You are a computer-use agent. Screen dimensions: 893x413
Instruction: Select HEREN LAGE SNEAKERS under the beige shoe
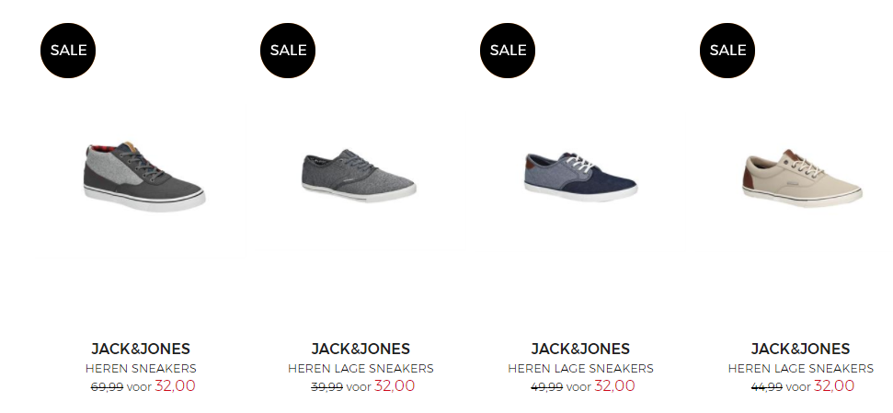[x=800, y=369]
